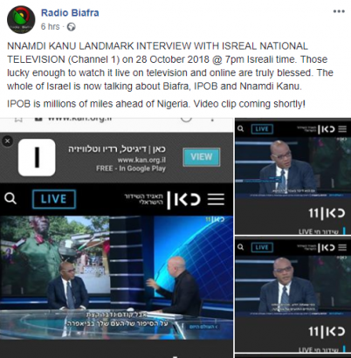Click the VIEW button in the app banner
351x358 pixels.
point(202,157)
